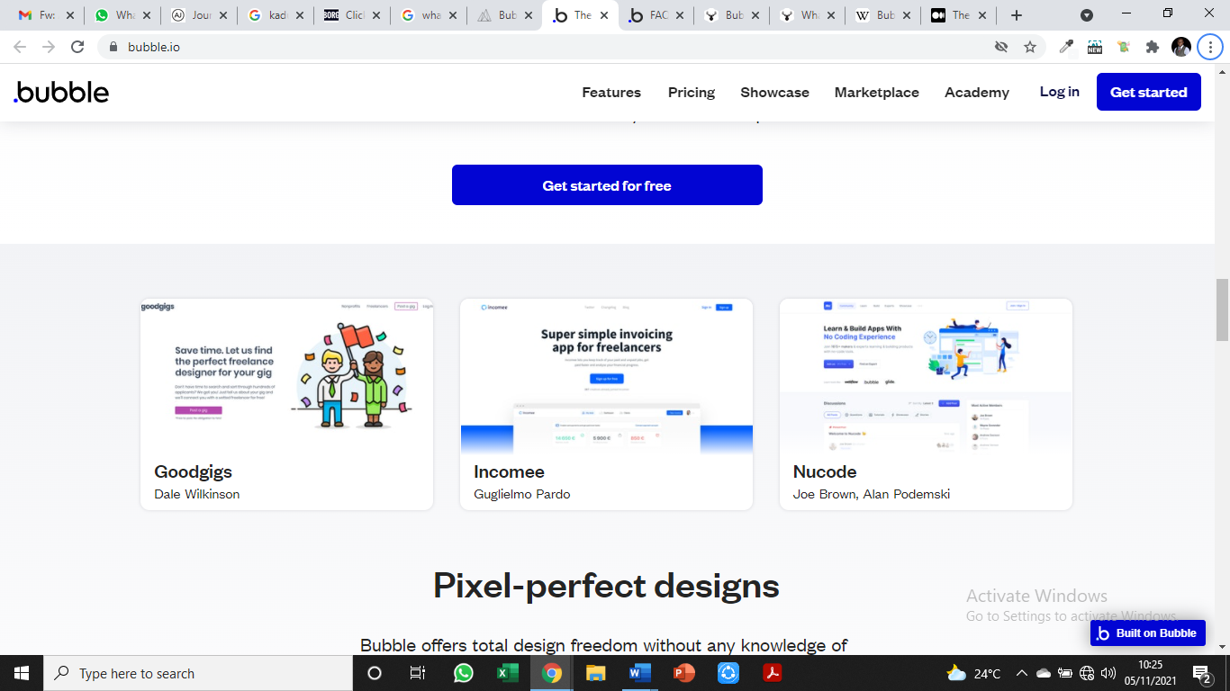Open the Incomee showcase screenshot
Viewport: 1230px width, 691px height.
point(606,375)
